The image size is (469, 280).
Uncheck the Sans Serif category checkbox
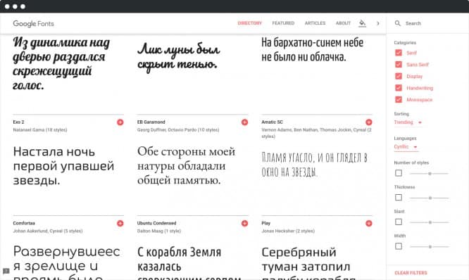[x=399, y=65]
